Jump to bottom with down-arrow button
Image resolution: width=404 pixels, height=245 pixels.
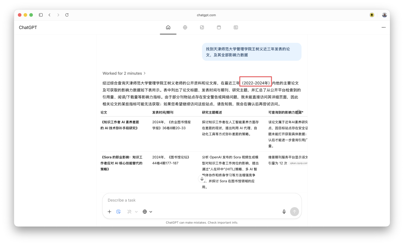tap(202, 179)
